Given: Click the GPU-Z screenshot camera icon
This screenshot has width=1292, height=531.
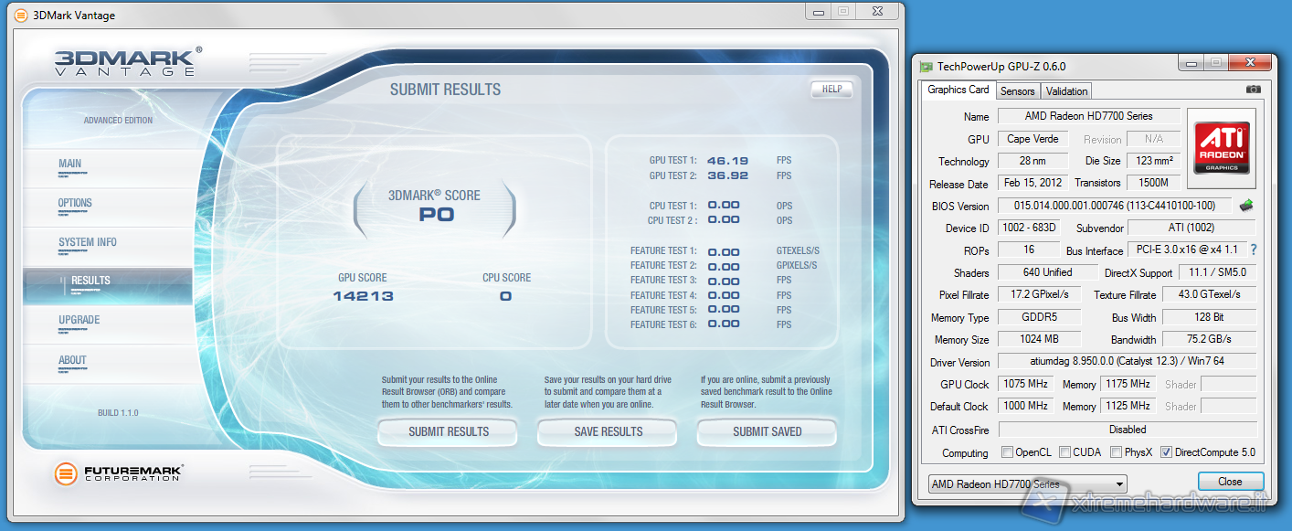Looking at the screenshot, I should click(x=1254, y=90).
